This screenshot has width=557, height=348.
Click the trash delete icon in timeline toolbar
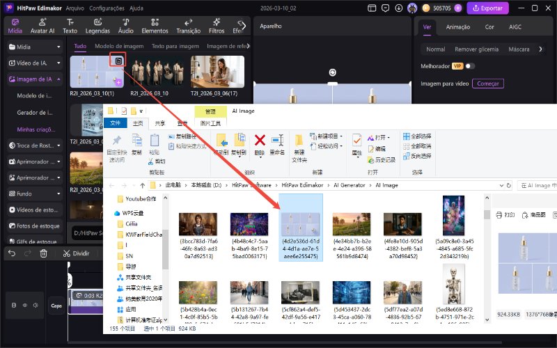click(43, 253)
